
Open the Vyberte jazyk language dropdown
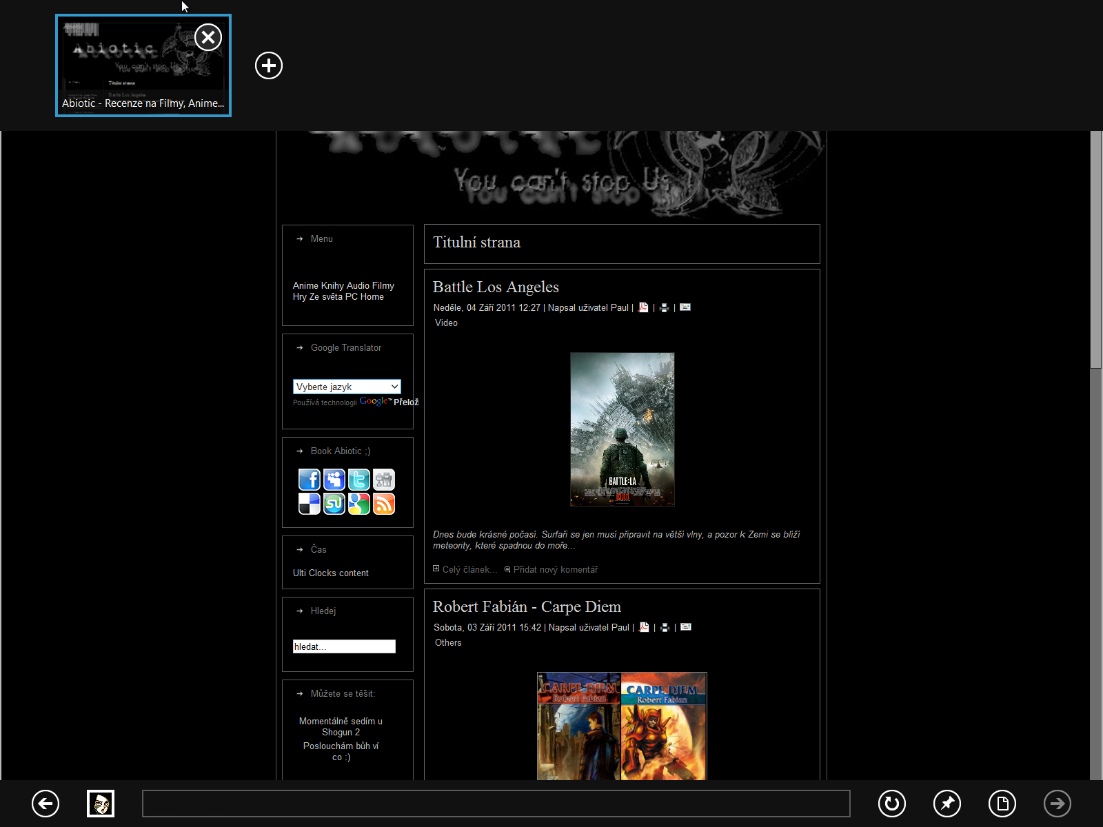point(347,387)
